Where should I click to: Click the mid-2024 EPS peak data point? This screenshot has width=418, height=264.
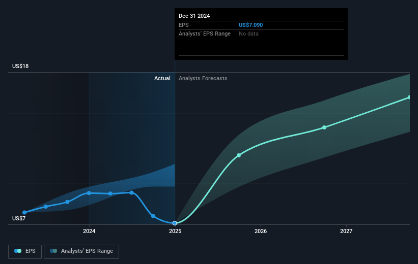click(132, 192)
